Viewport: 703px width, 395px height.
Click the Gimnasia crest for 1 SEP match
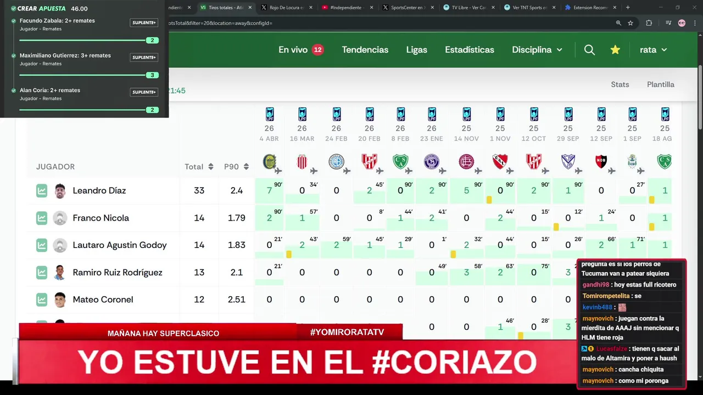click(633, 161)
